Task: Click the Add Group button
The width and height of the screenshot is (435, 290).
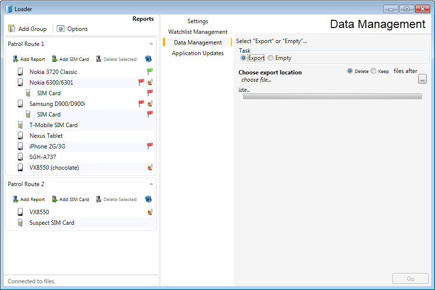Action: [28, 29]
